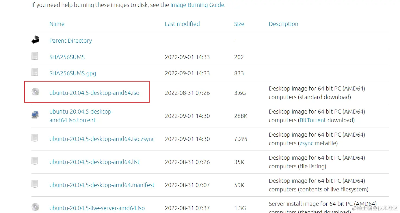Image resolution: width=400 pixels, height=213 pixels.
Task: Click the '(standard download)' description of desktop iso
Action: [x=324, y=97]
